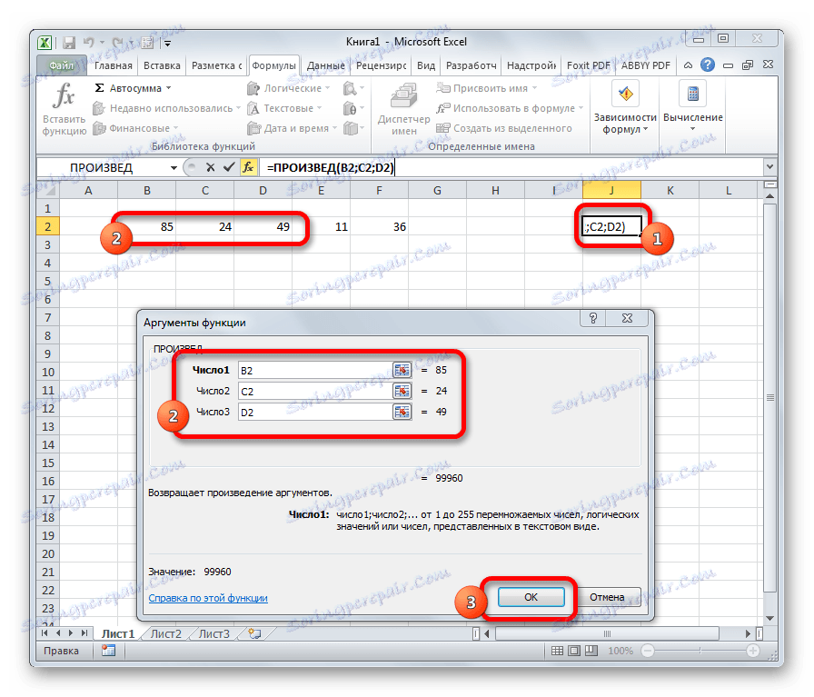
Task: Switch to the Foxit PDF ribbon tab
Action: [x=588, y=65]
